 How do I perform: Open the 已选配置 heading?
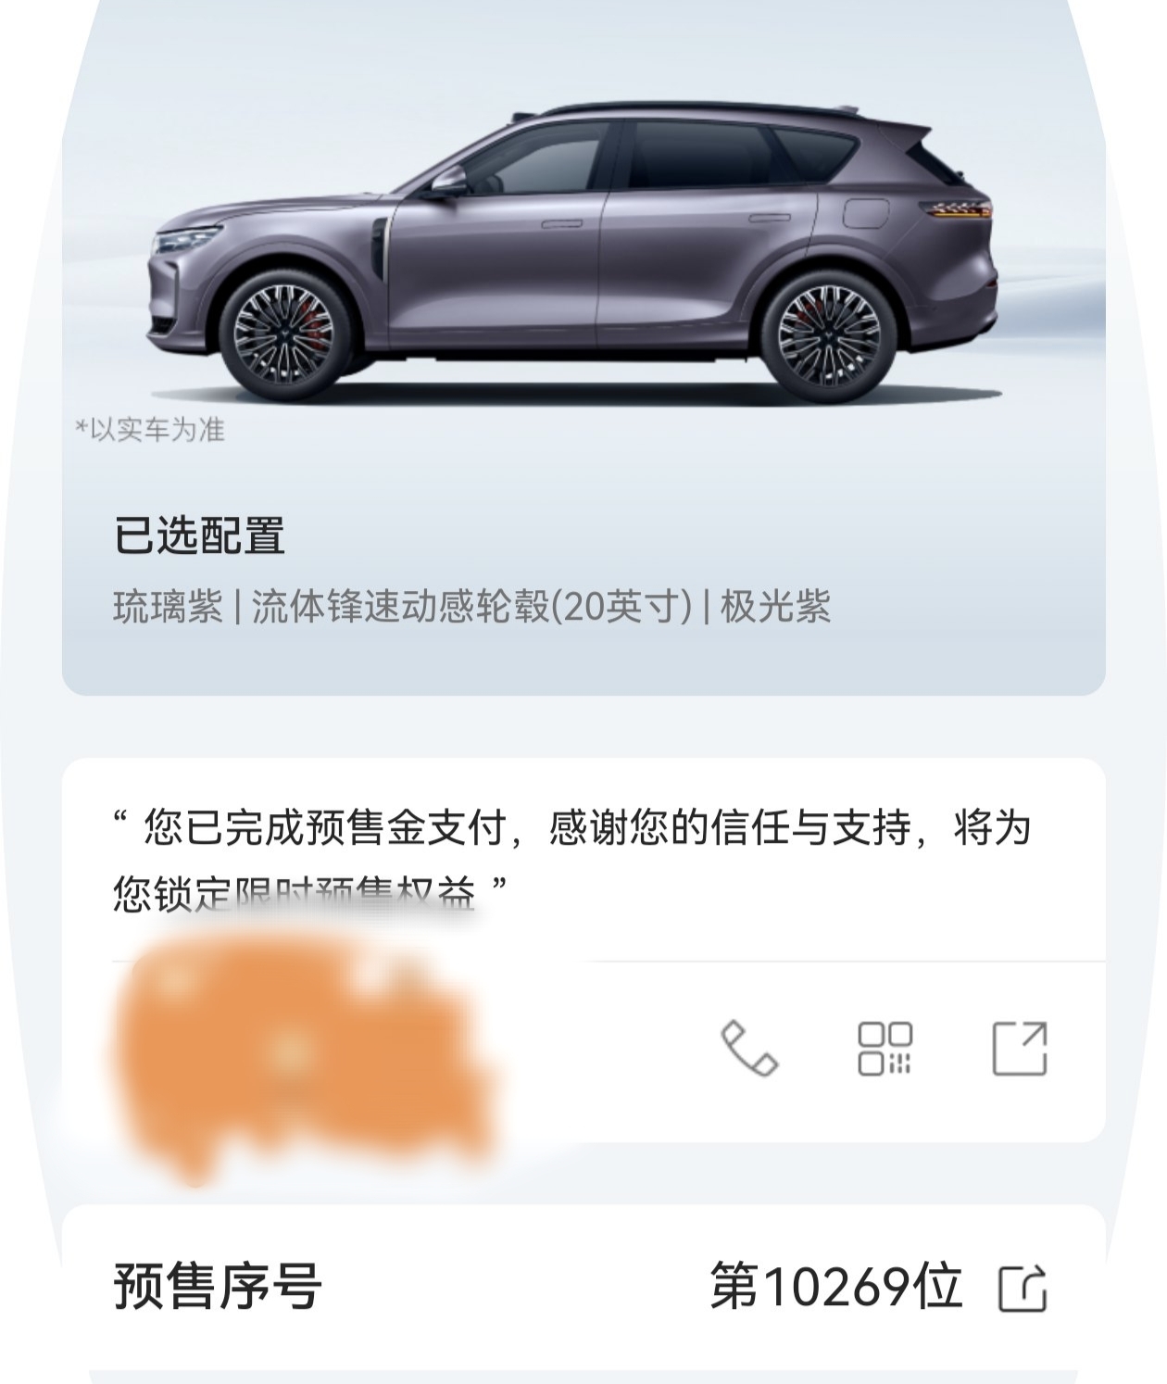(199, 535)
